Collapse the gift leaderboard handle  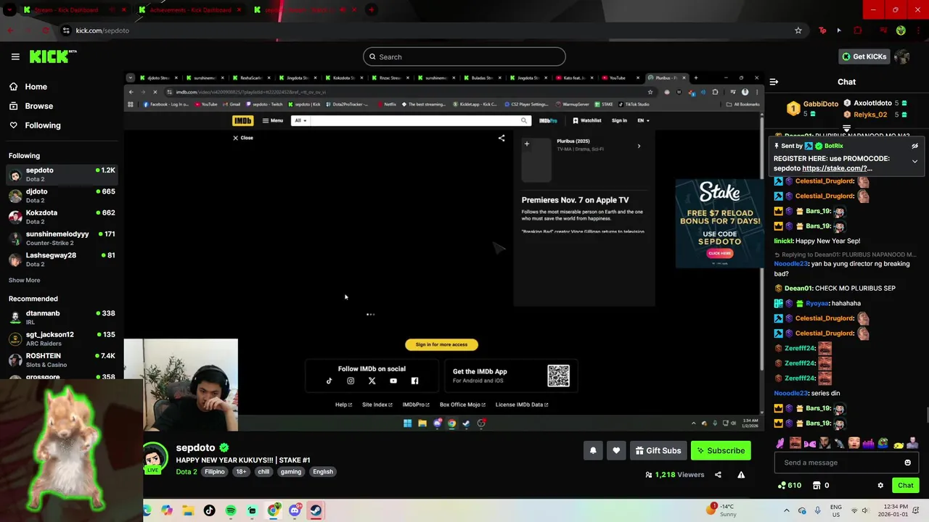[x=846, y=128]
